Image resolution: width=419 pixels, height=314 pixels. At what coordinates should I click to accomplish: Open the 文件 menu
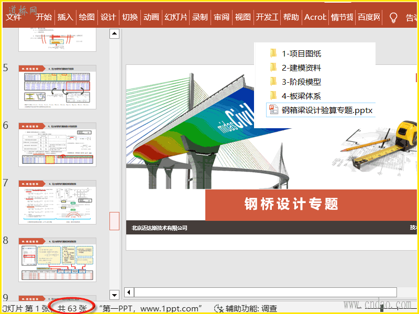click(14, 17)
